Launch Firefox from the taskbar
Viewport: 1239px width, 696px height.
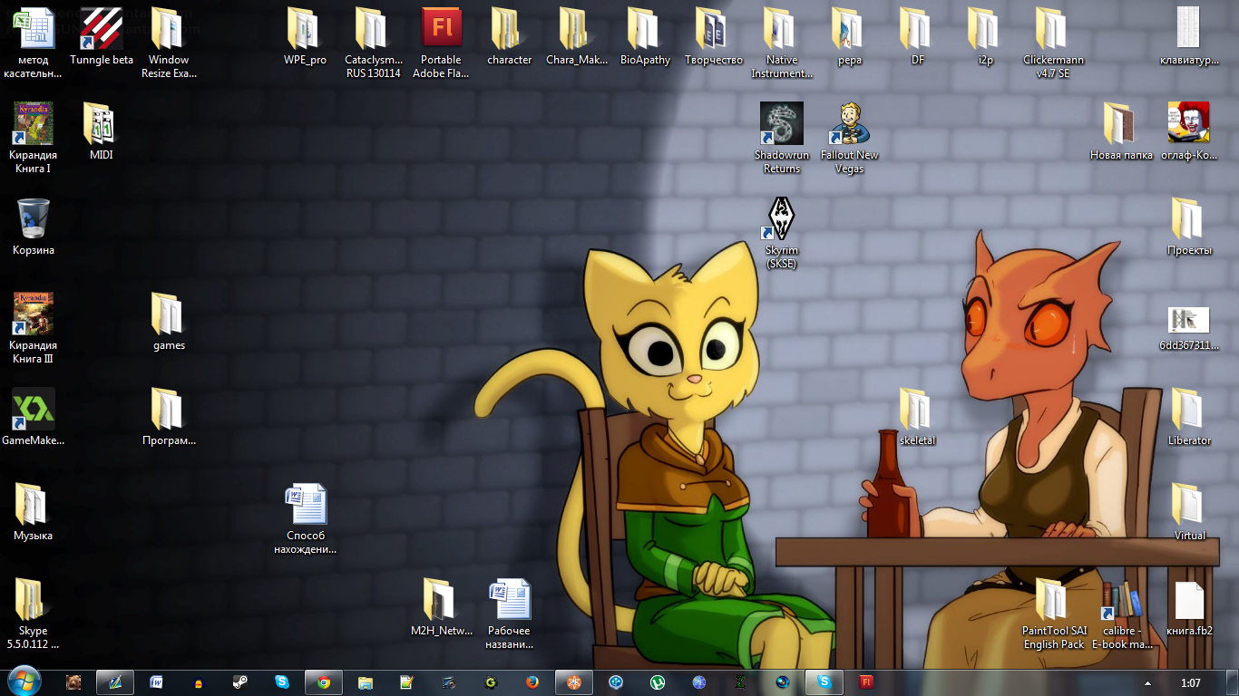pos(532,682)
